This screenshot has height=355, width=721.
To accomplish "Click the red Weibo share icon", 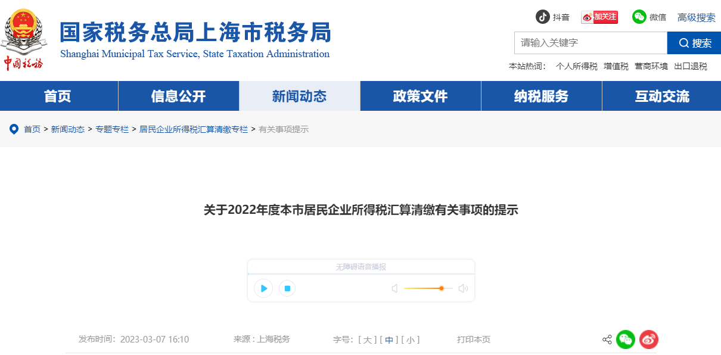I will coord(649,340).
